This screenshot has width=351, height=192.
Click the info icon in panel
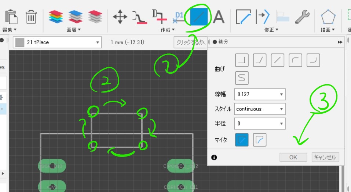[214, 157]
